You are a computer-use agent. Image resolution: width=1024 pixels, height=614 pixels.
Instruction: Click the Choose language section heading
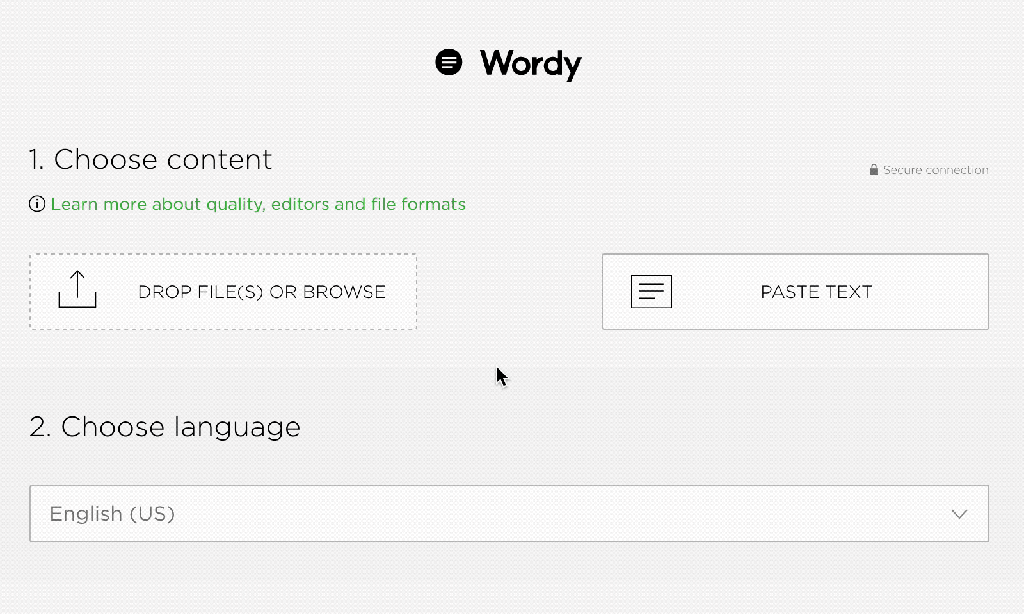[165, 427]
